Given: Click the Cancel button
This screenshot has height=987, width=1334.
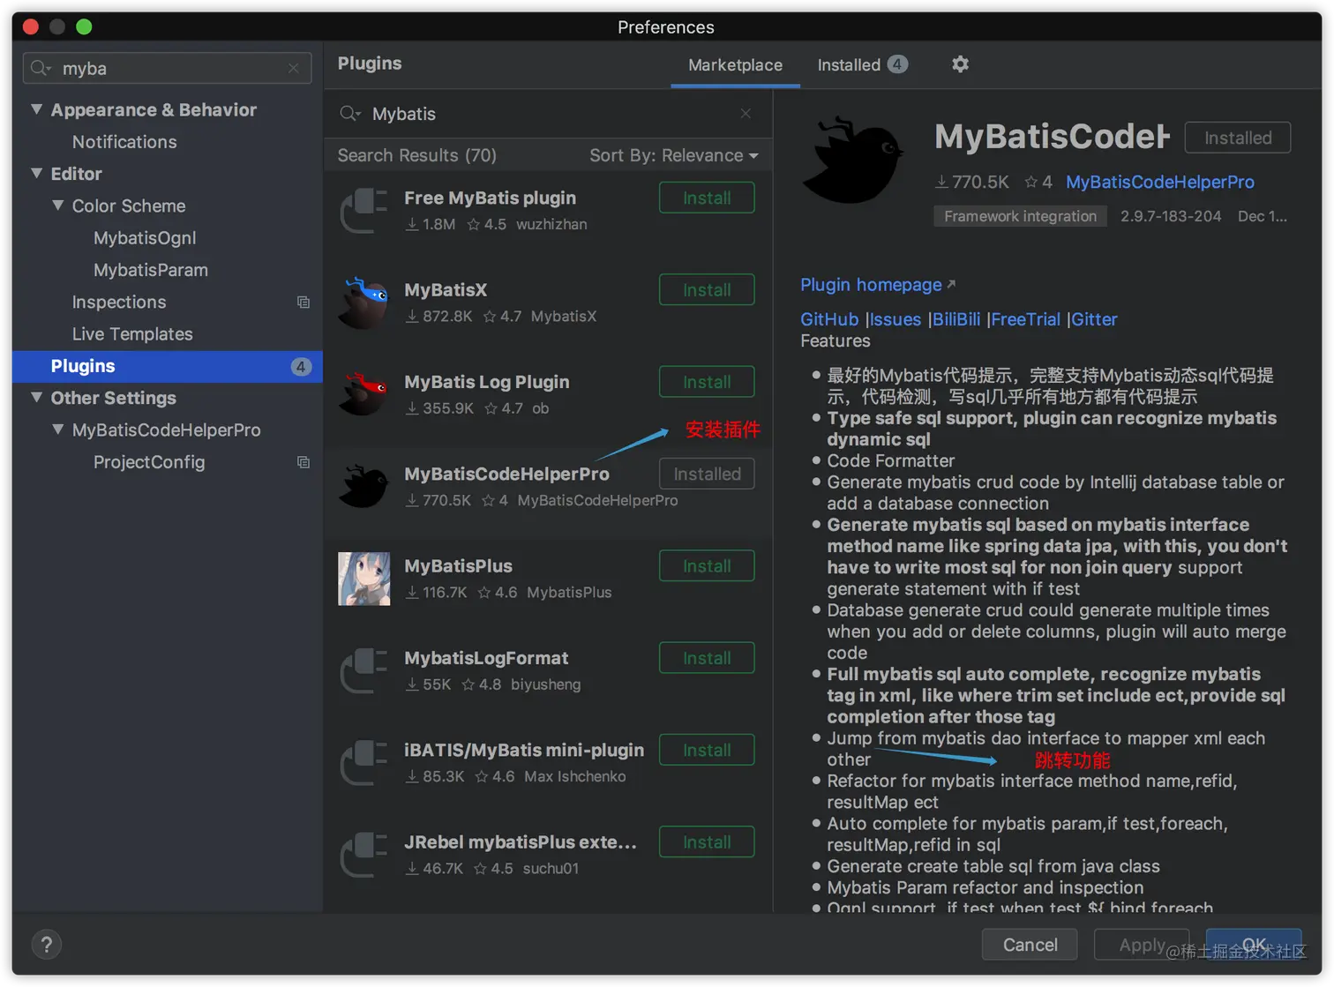Looking at the screenshot, I should click(x=1030, y=945).
